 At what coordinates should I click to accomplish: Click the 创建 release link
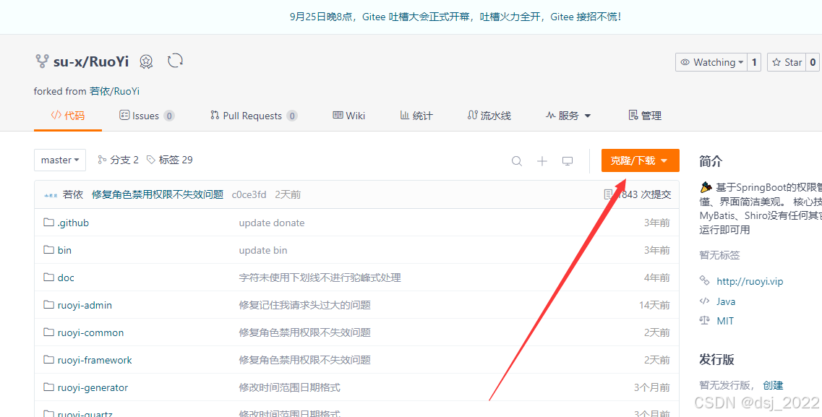(x=773, y=385)
